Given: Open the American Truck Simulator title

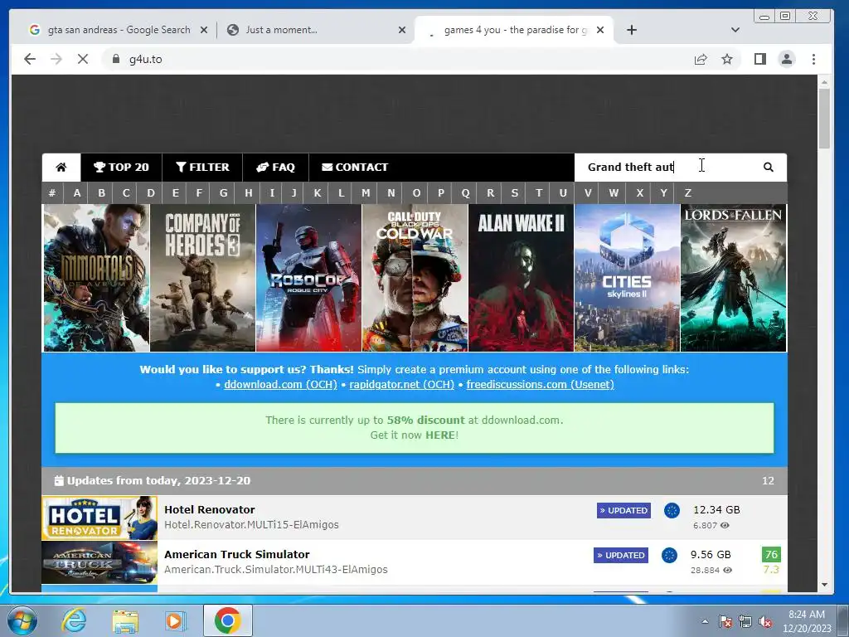Looking at the screenshot, I should [236, 554].
